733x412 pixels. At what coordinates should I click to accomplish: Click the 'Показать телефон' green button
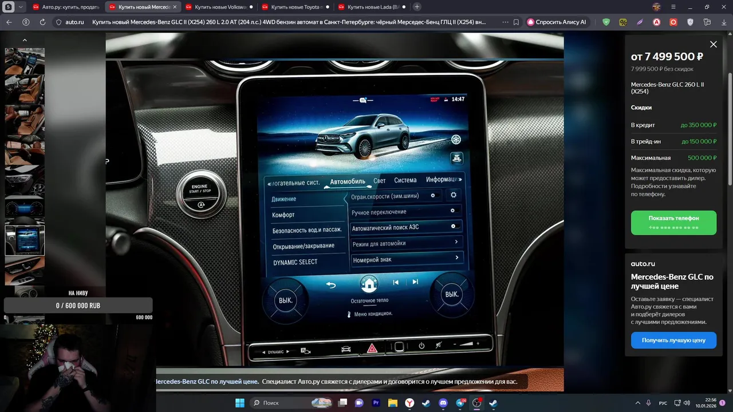click(x=673, y=223)
